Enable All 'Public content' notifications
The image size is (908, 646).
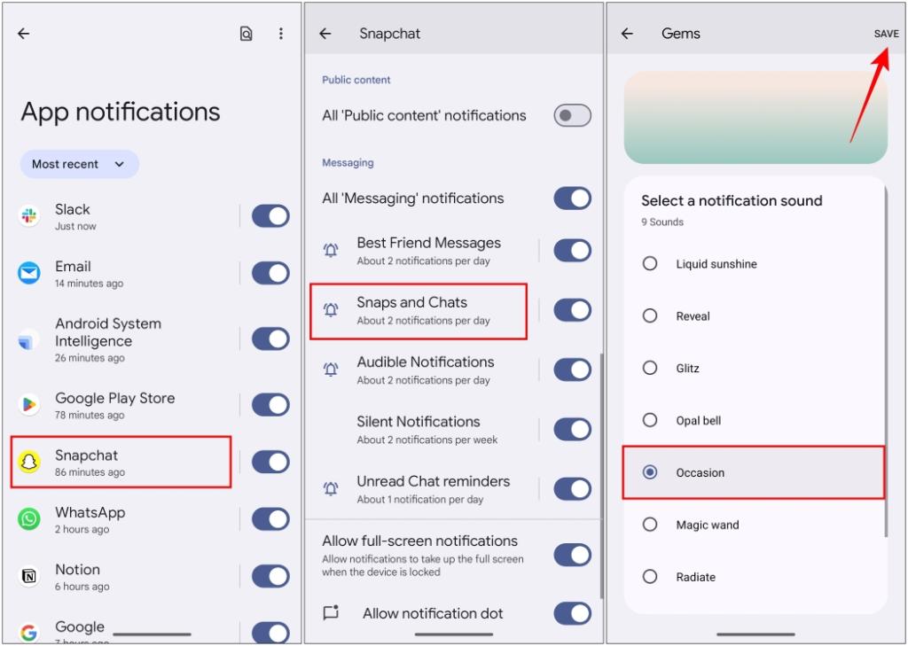[572, 115]
